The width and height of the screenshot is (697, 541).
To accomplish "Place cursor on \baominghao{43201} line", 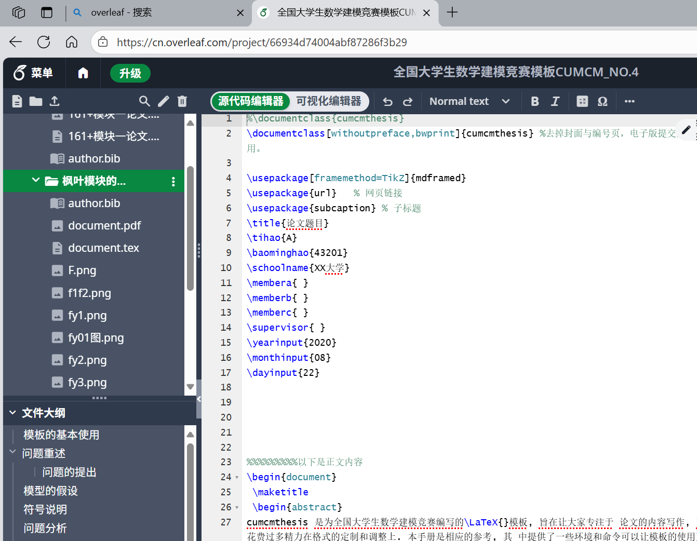I will pos(297,253).
